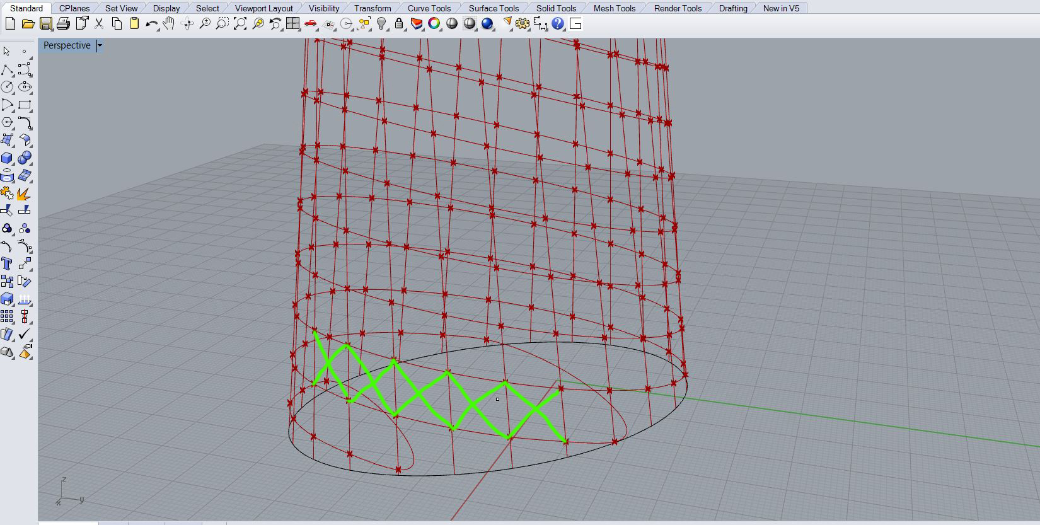The width and height of the screenshot is (1040, 525).
Task: Open Options with the gear icon
Action: point(523,24)
